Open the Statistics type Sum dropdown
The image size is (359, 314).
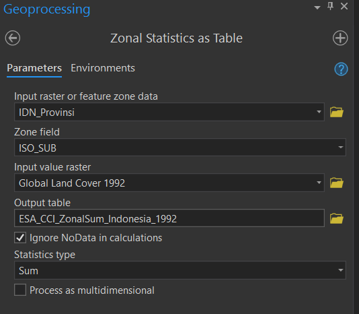click(x=341, y=270)
